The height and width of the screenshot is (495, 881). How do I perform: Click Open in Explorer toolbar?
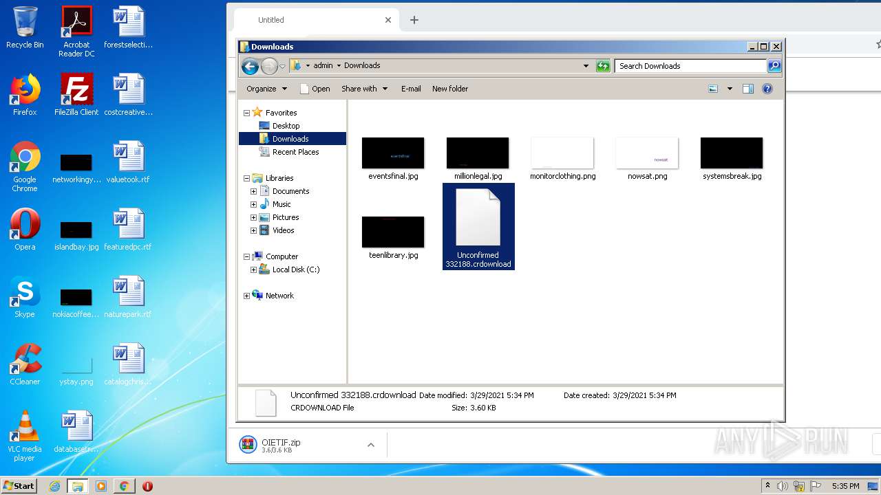point(315,89)
